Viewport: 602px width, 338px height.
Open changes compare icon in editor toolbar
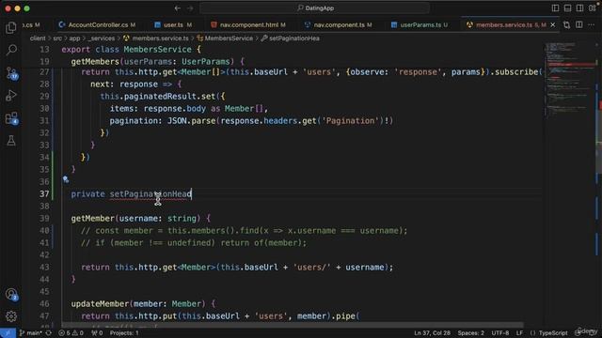[x=566, y=25]
